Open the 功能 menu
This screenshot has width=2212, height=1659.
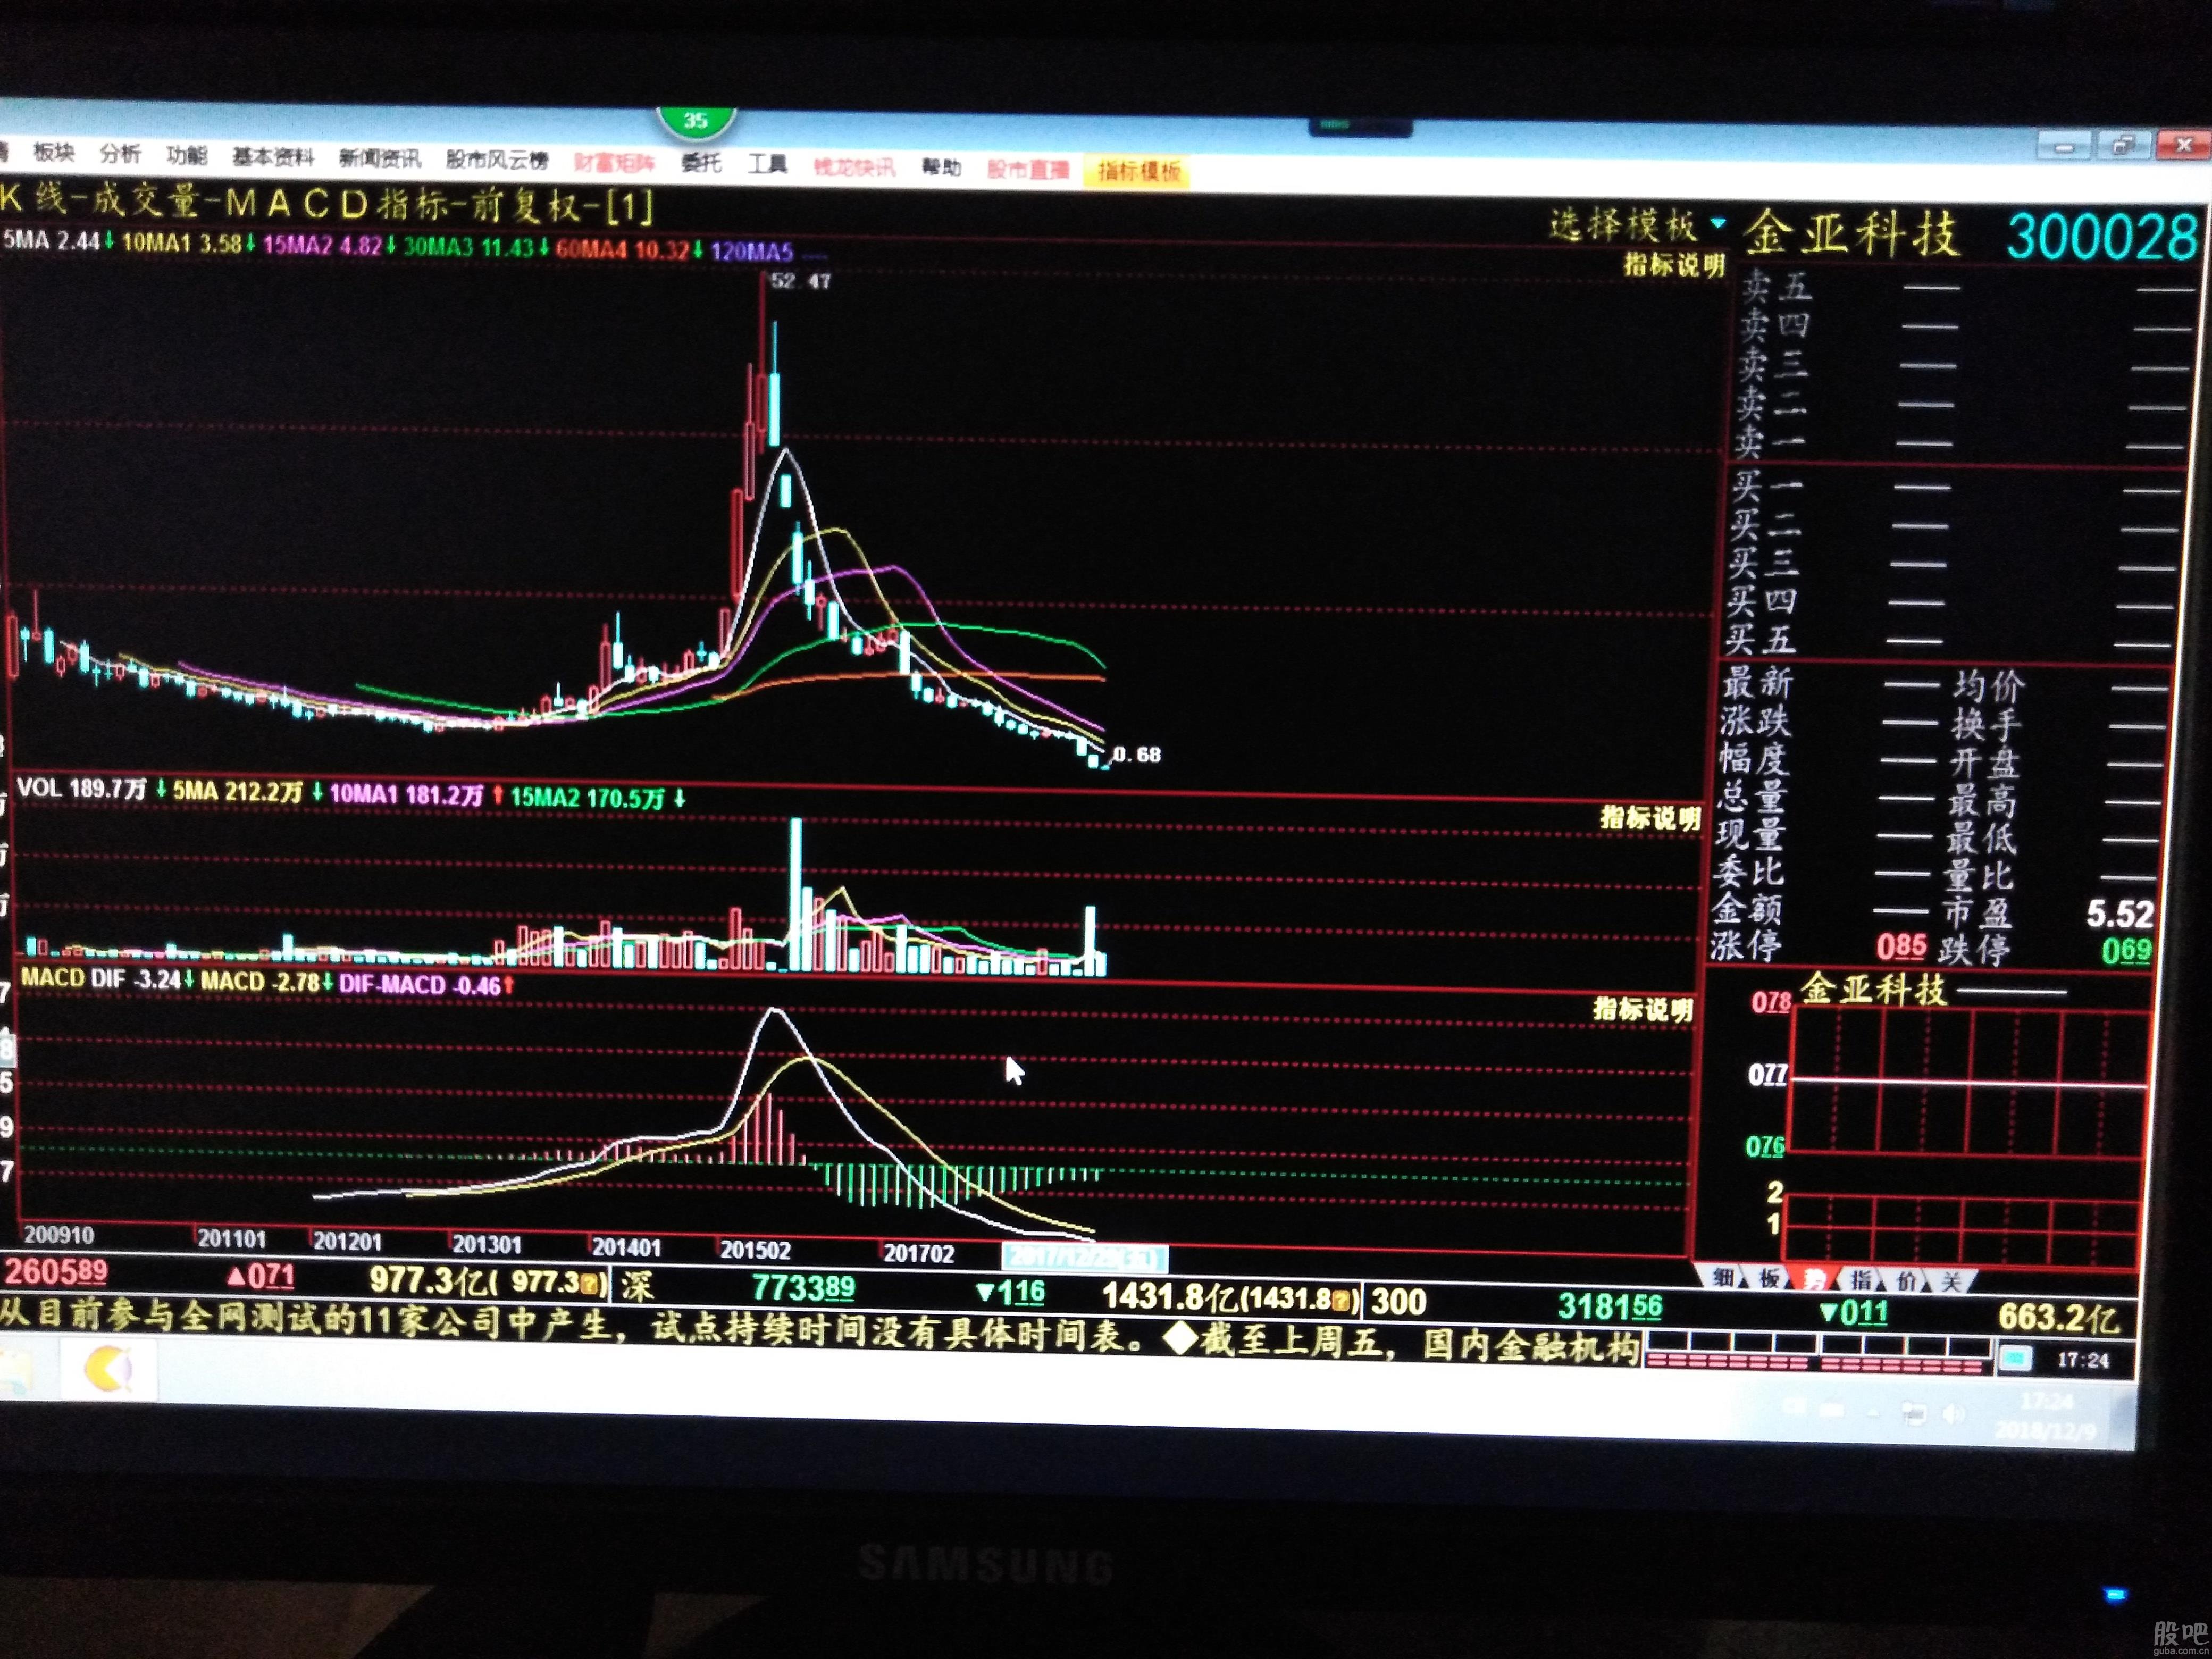tap(186, 155)
